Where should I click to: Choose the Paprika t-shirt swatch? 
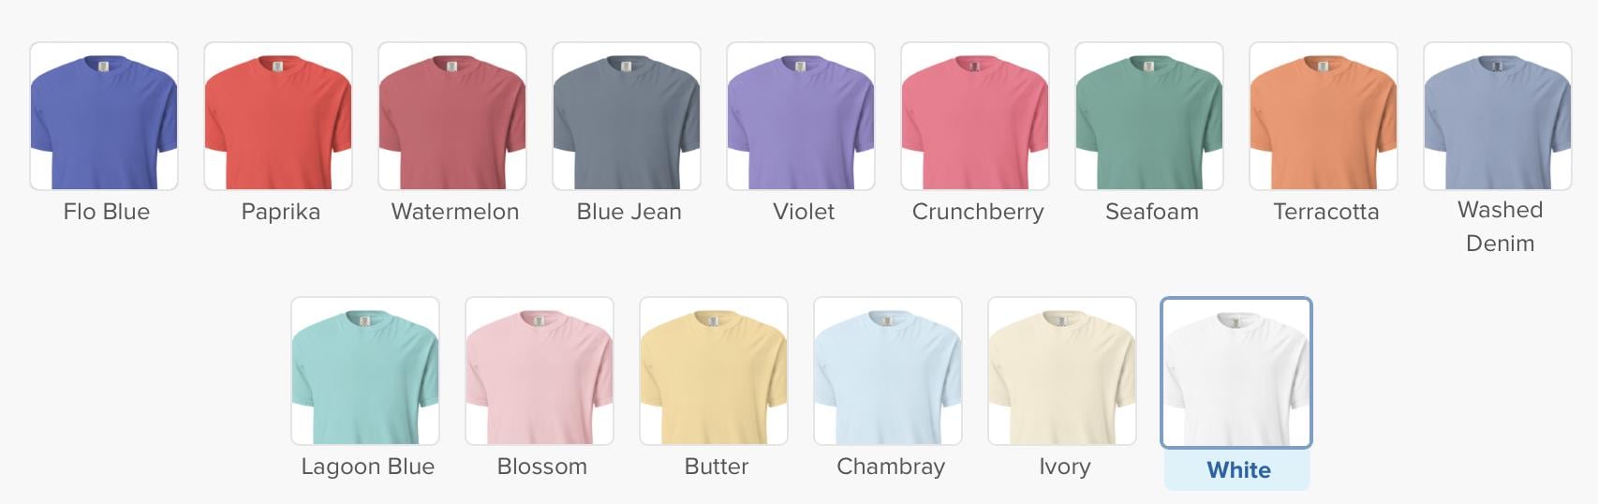click(278, 116)
